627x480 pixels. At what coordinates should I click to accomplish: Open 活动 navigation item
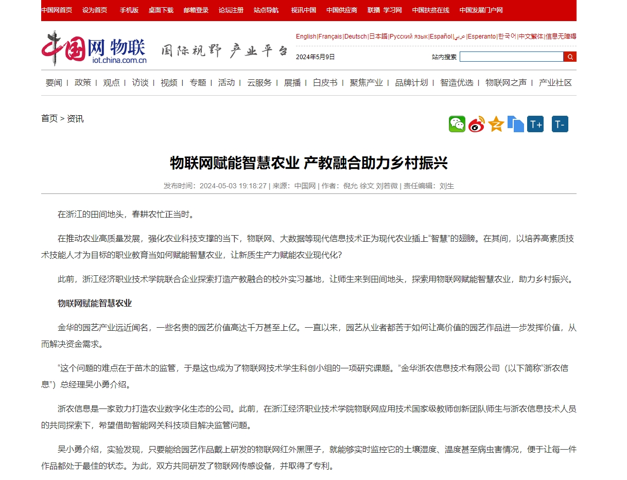[227, 83]
